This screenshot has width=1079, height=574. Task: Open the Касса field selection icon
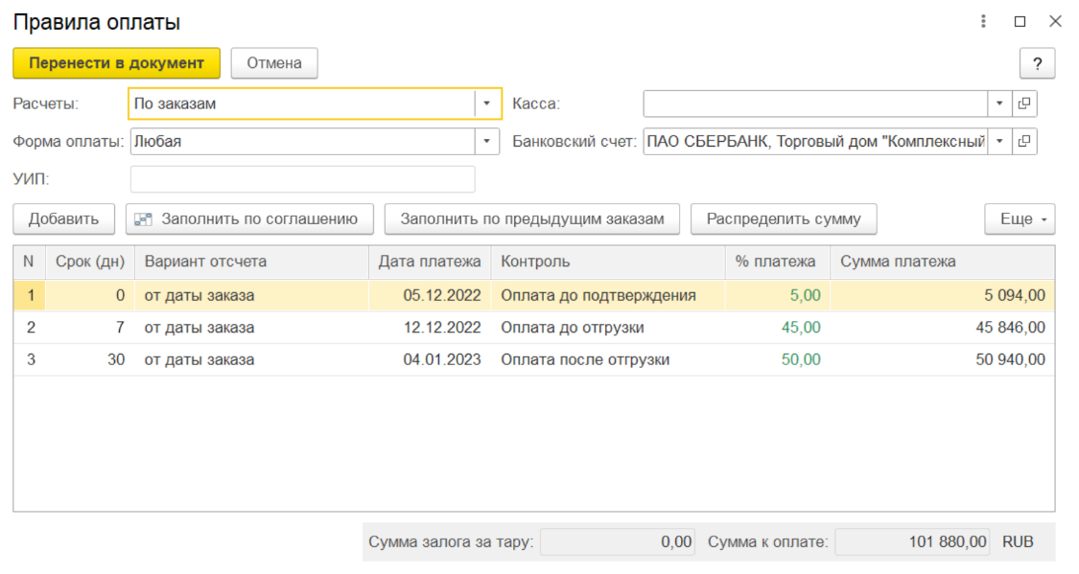[x=1024, y=103]
